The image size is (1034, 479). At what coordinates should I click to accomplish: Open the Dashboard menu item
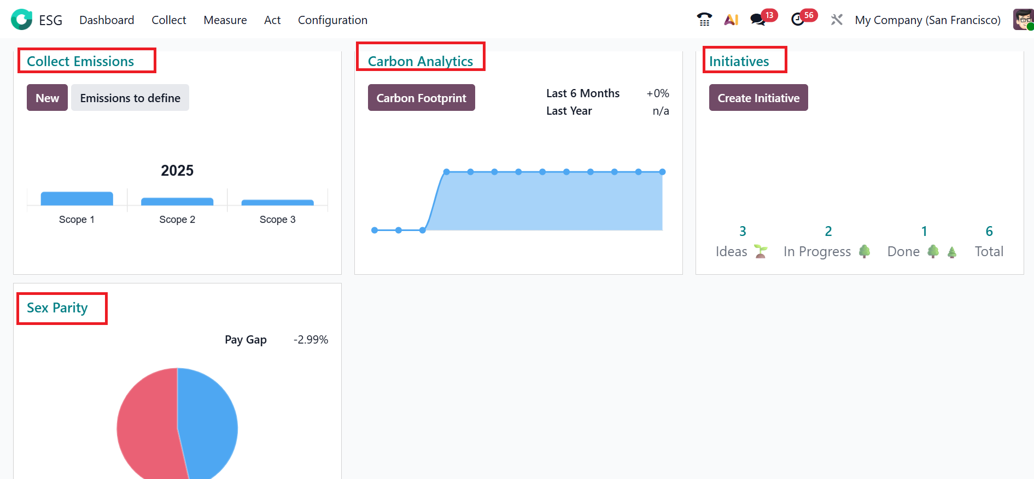pyautogui.click(x=107, y=20)
